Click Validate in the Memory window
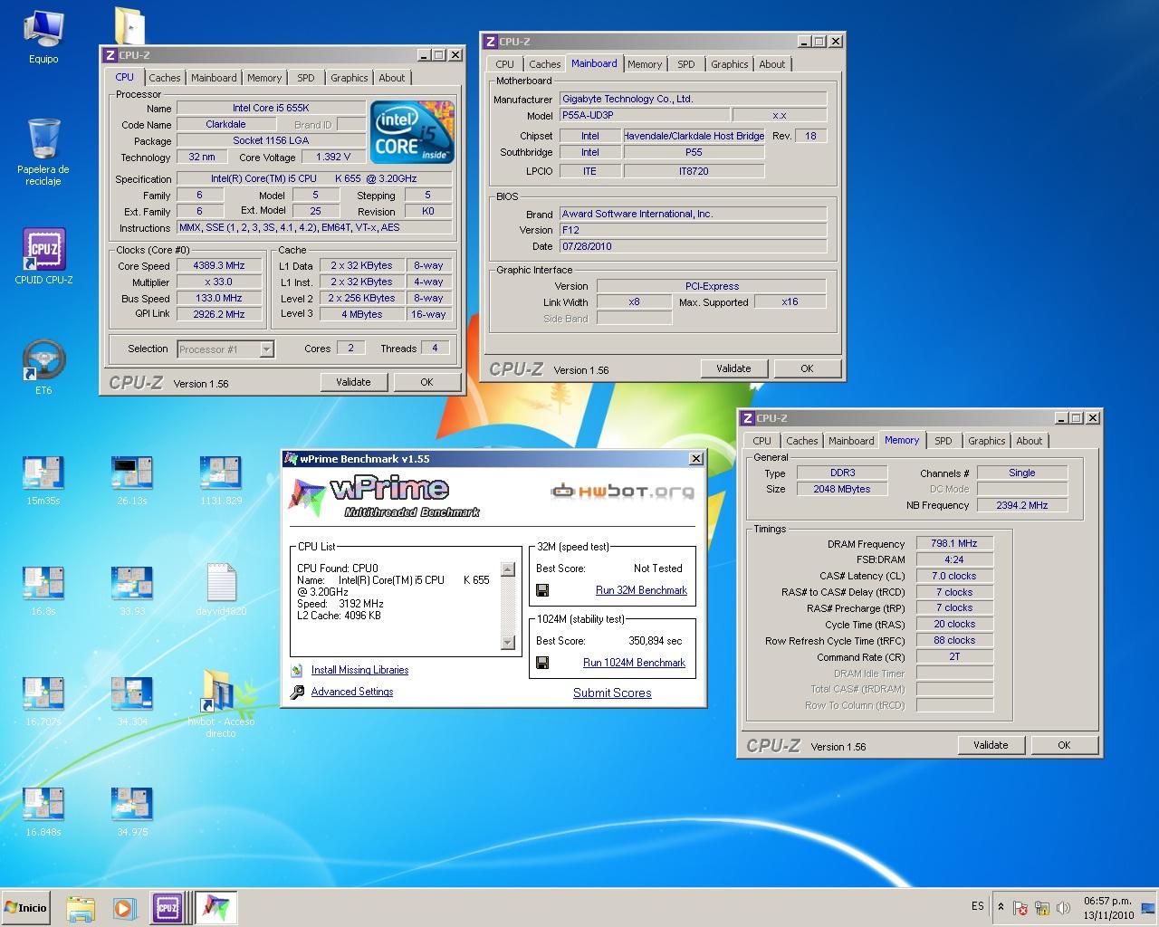This screenshot has width=1159, height=927. click(x=991, y=745)
